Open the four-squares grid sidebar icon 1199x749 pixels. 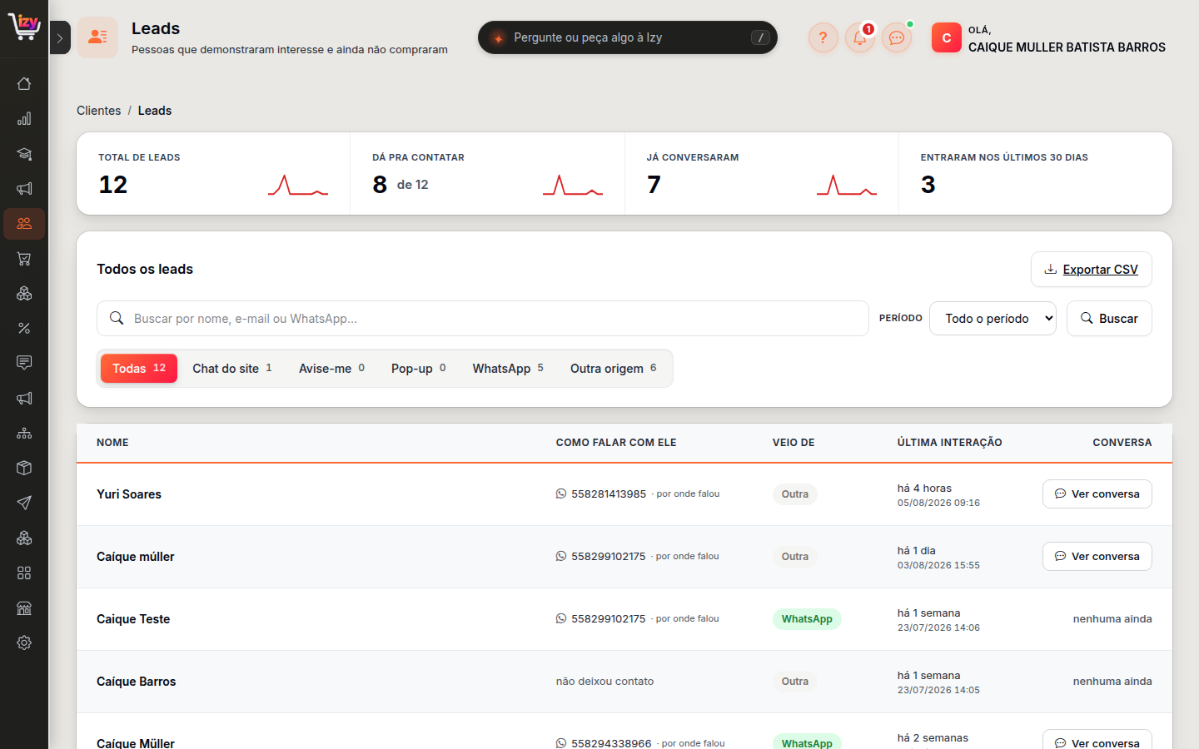(x=24, y=573)
